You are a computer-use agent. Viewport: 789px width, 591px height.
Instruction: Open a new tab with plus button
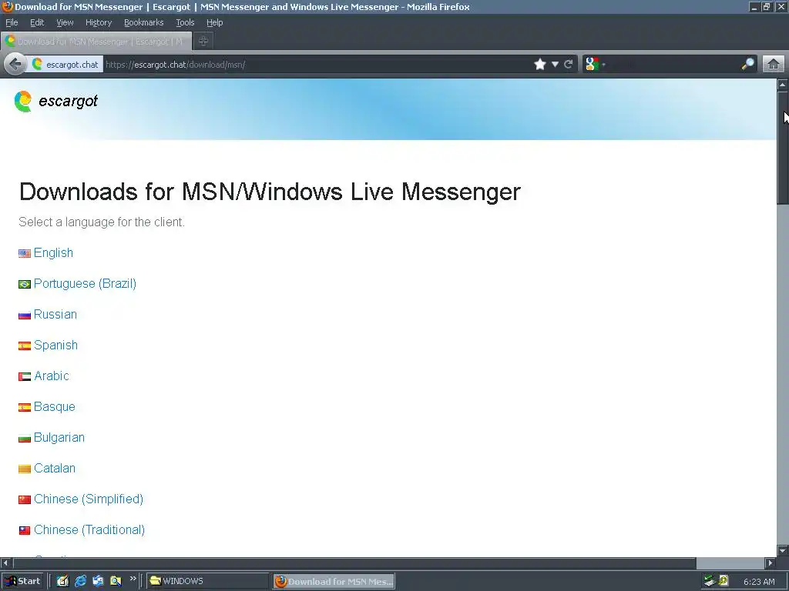click(x=203, y=42)
